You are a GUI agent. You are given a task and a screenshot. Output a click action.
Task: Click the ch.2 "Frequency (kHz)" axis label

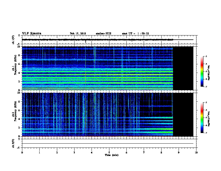(15, 111)
